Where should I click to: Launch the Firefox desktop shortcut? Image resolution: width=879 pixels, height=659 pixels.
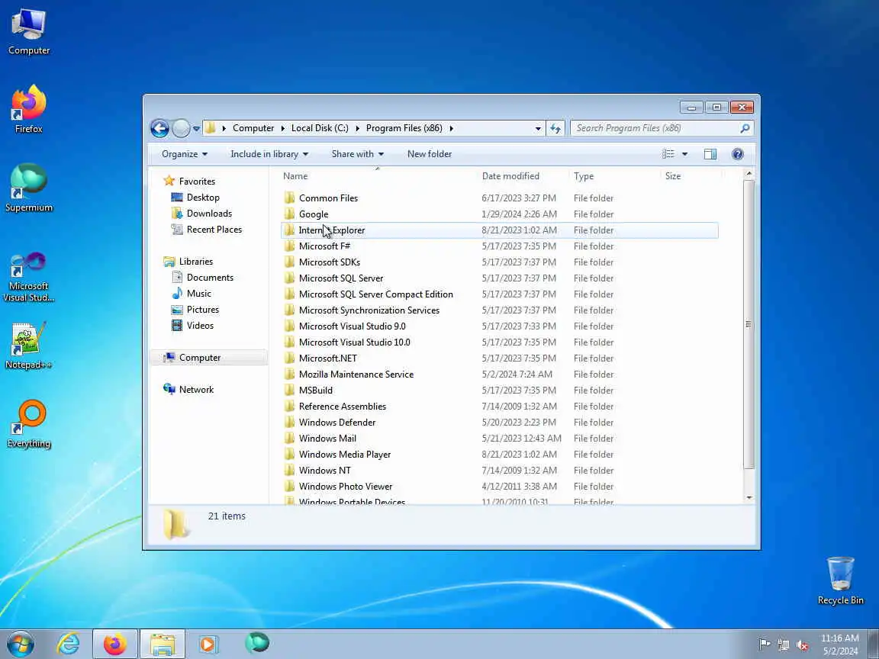click(x=28, y=110)
